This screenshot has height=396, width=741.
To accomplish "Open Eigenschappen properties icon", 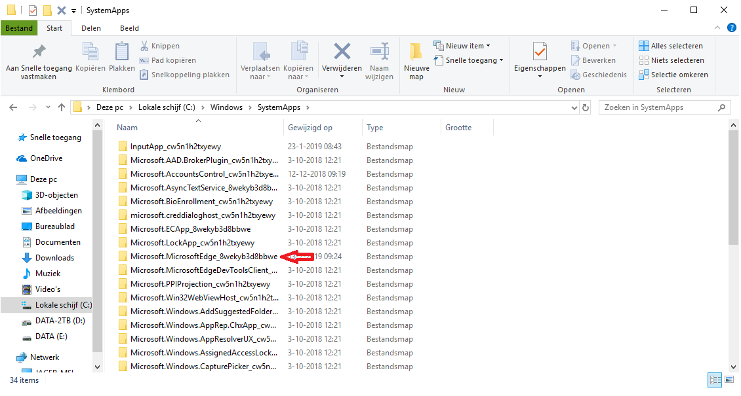I will 540,51.
